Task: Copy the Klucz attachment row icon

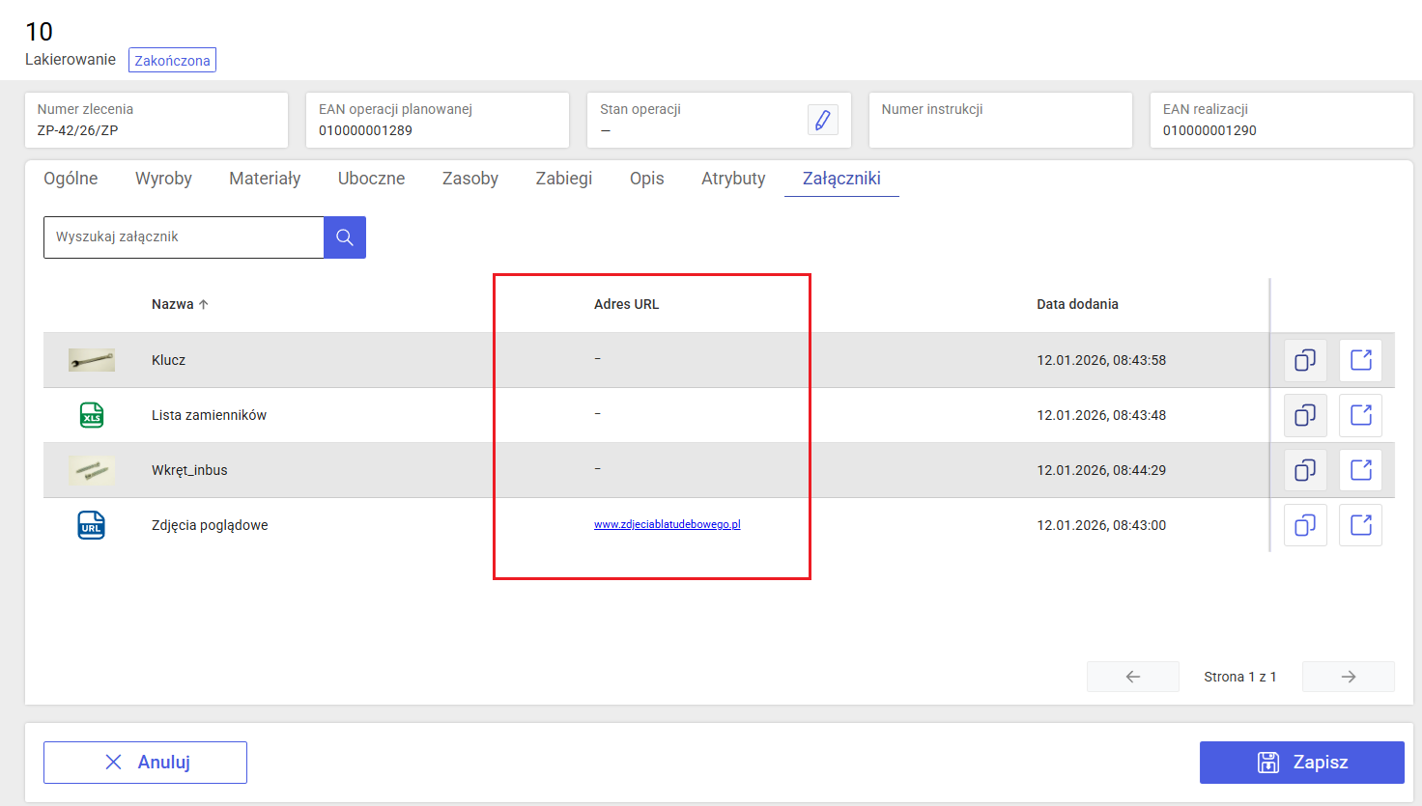Action: click(x=1305, y=360)
